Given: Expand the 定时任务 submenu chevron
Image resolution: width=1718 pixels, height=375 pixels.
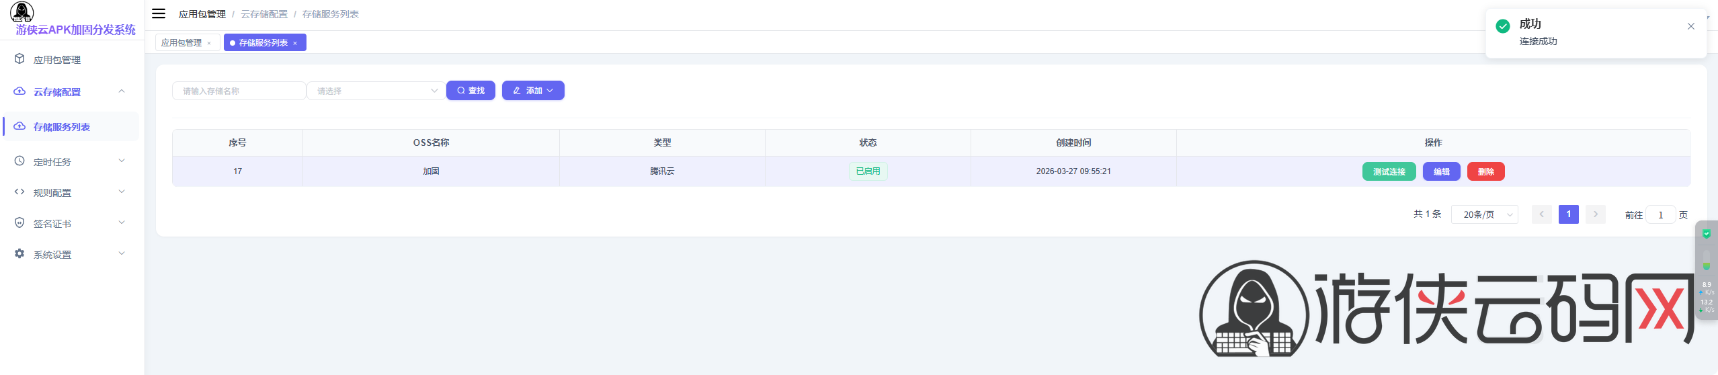Looking at the screenshot, I should (122, 161).
